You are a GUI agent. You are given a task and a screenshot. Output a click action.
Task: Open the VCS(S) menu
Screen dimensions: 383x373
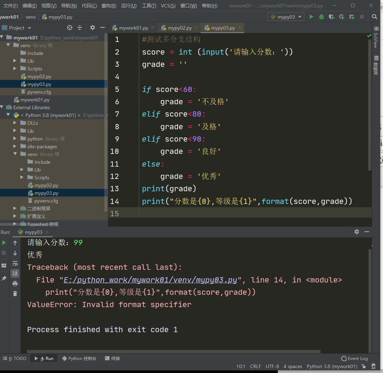(168, 6)
